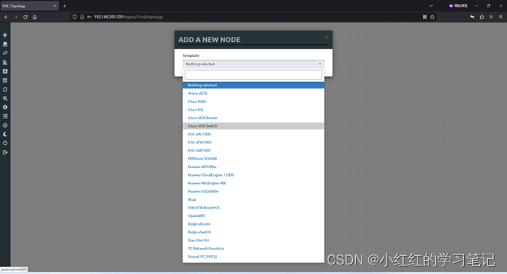Choose Arista vEOS template
This screenshot has width=507, height=274.
point(253,94)
